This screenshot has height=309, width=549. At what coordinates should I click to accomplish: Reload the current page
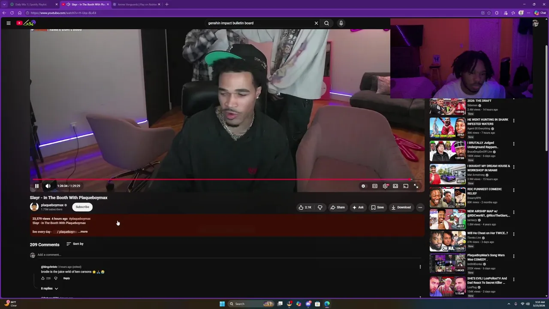12,13
